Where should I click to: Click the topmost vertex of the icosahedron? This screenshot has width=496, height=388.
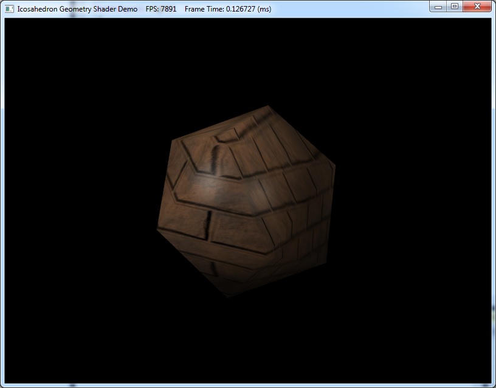(x=268, y=107)
